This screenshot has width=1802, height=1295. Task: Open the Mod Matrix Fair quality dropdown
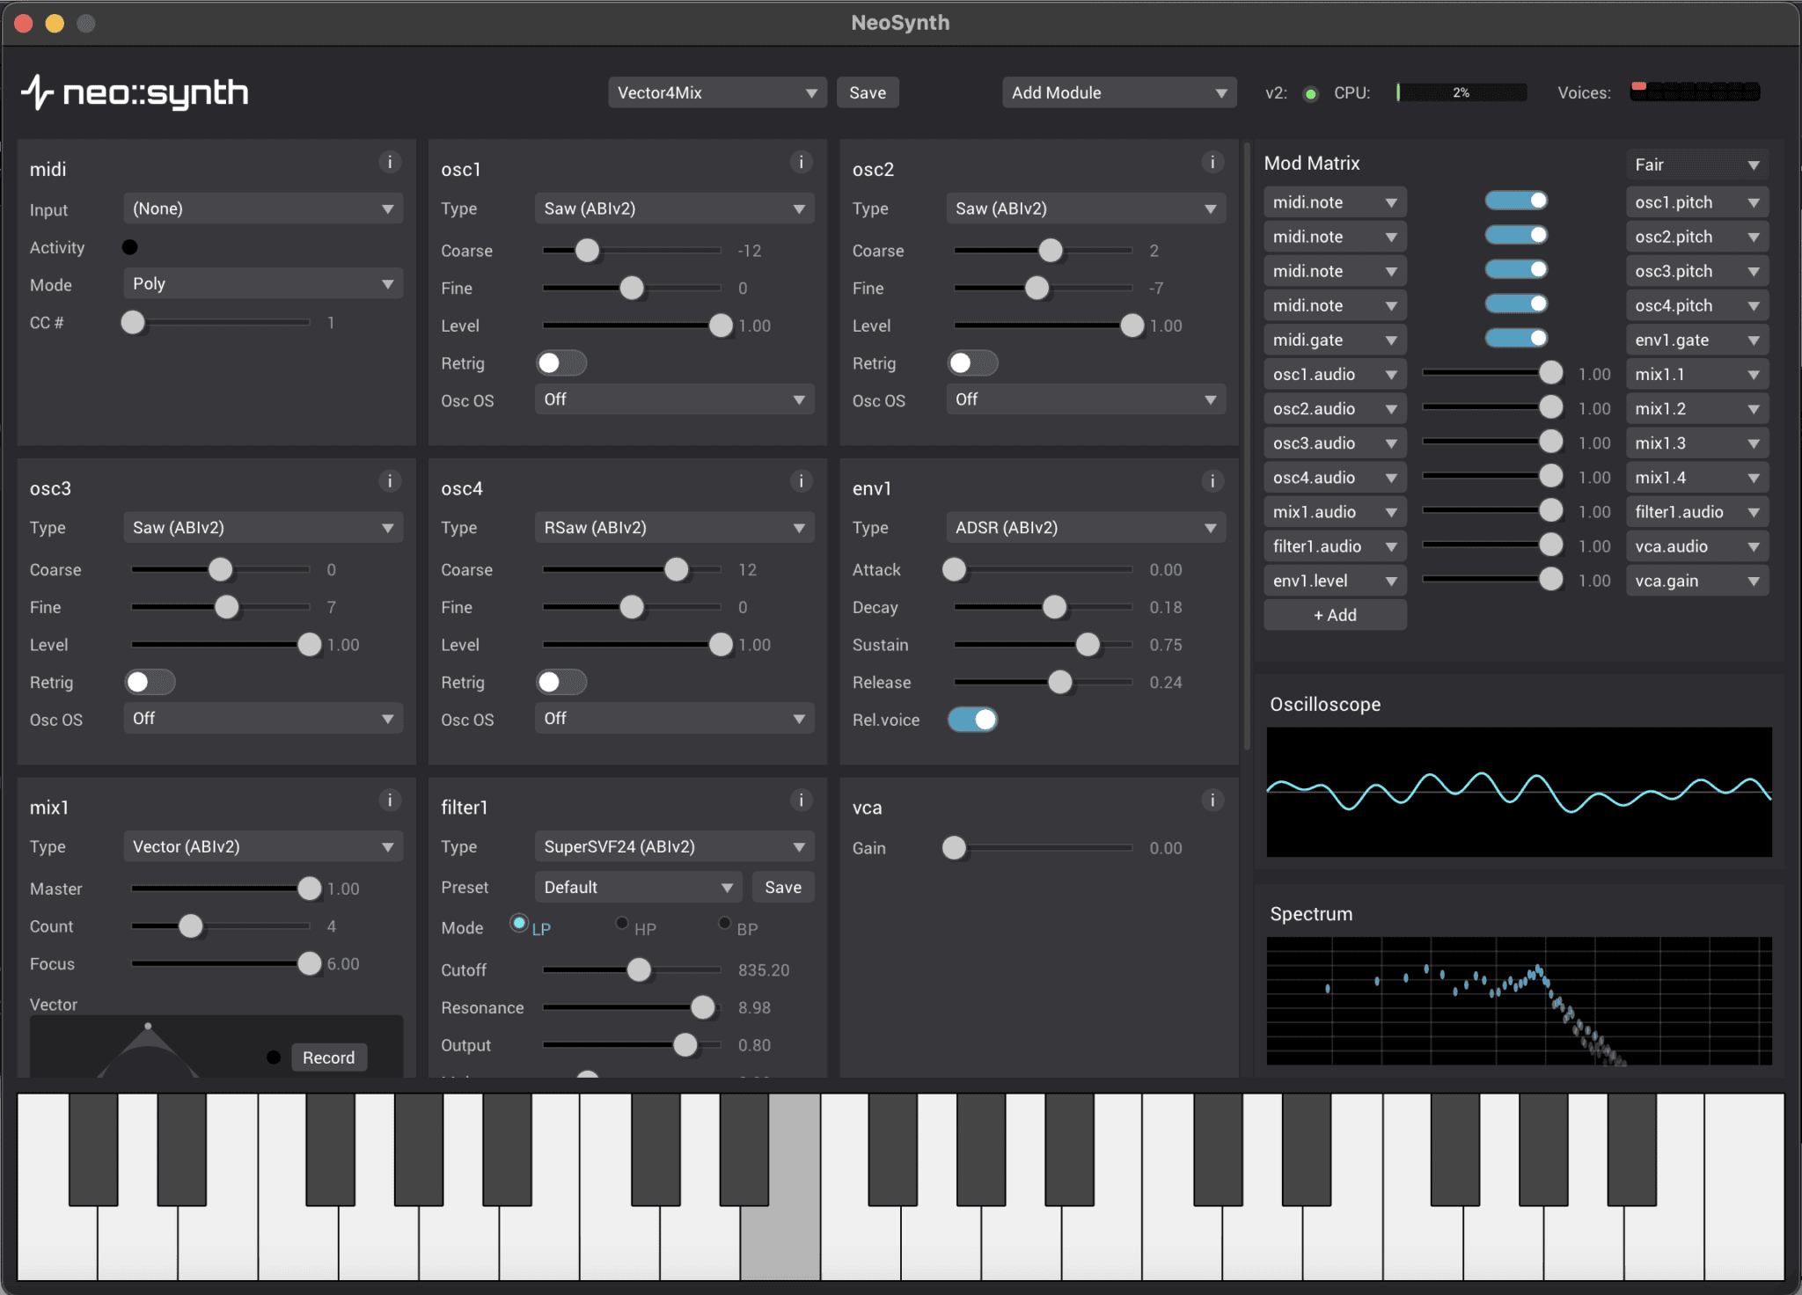tap(1697, 165)
